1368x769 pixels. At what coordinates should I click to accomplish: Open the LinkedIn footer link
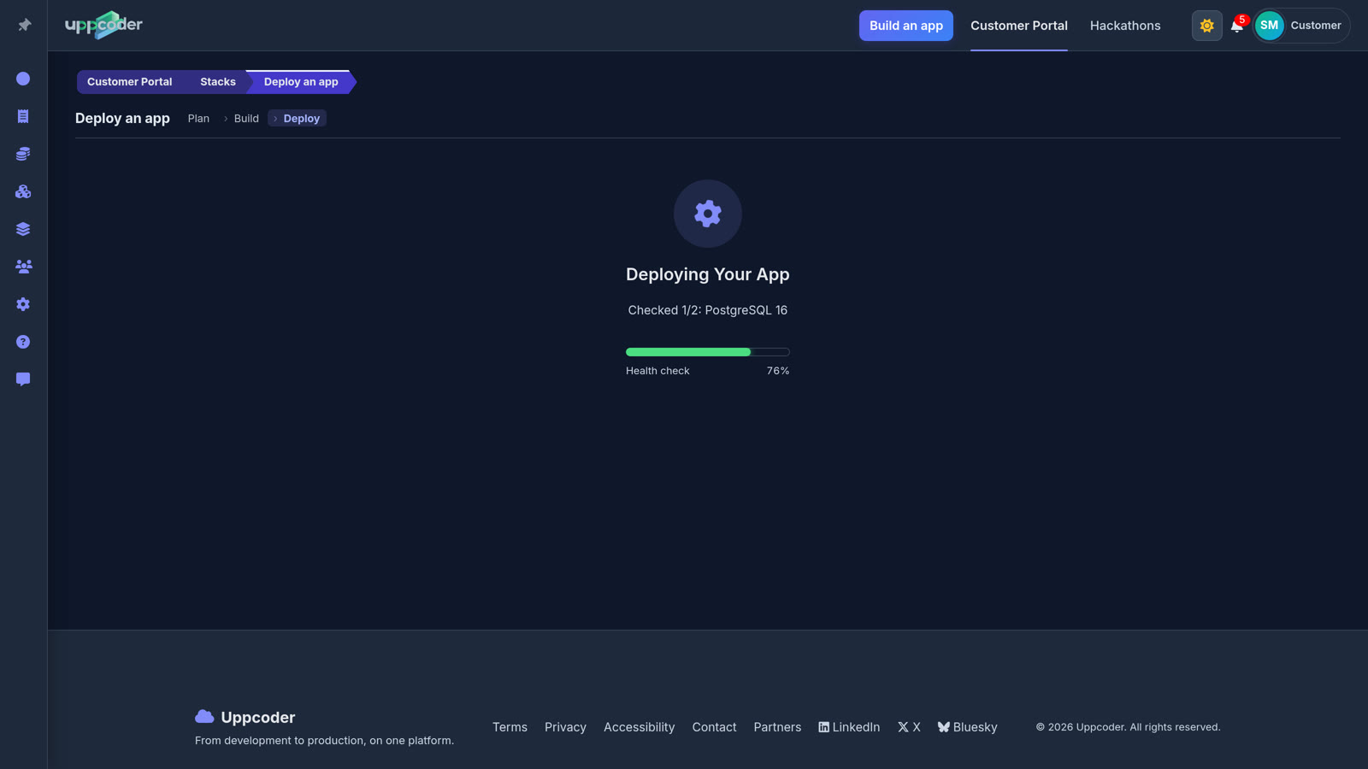(x=849, y=727)
